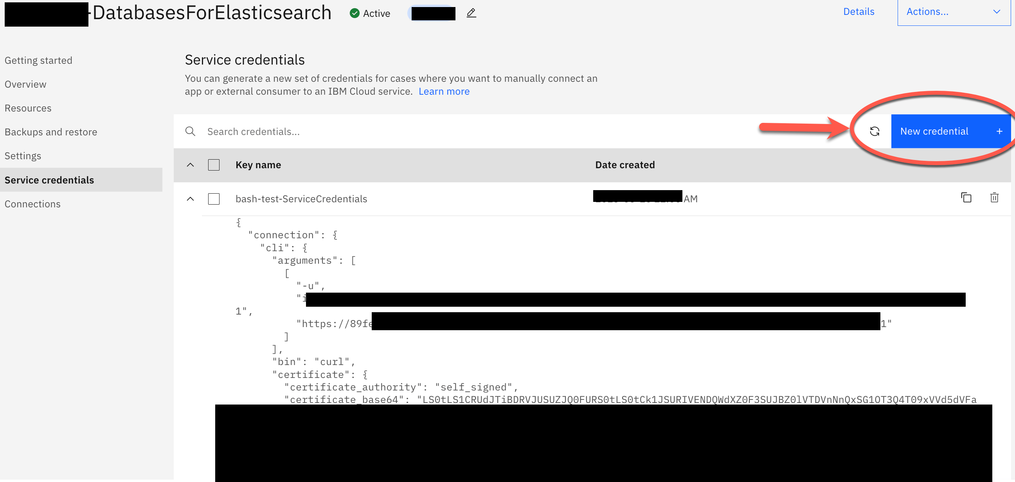Screen dimensions: 1015x482
Task: Go to Backups and restore
Action: click(51, 131)
